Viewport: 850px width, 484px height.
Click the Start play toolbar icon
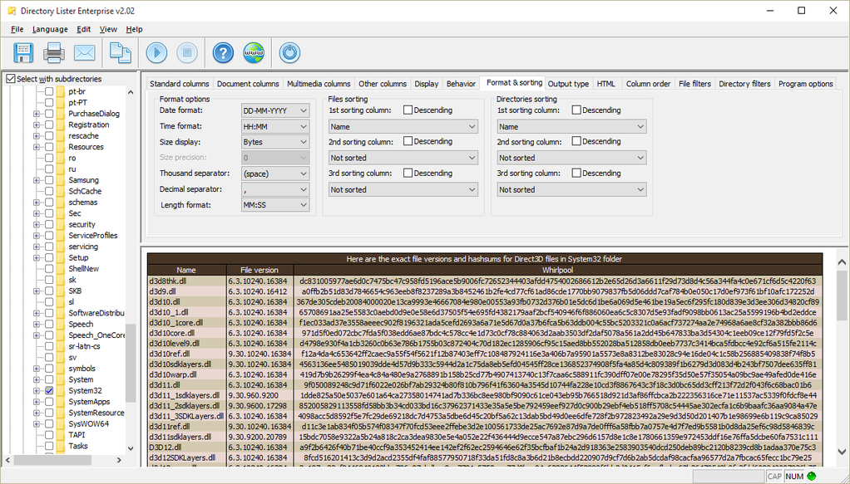point(156,52)
